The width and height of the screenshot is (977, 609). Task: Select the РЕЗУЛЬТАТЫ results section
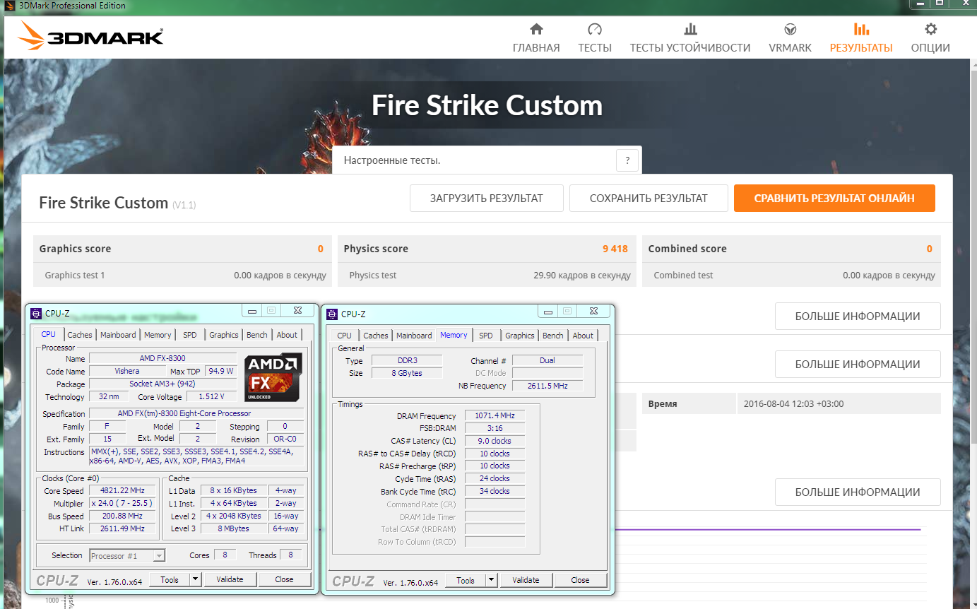pos(861,38)
